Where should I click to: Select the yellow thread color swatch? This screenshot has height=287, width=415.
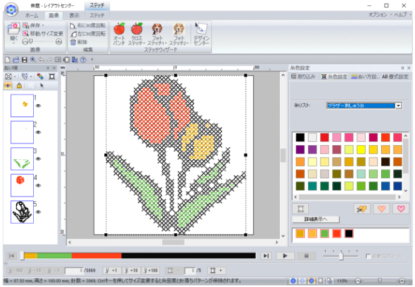(x=361, y=150)
